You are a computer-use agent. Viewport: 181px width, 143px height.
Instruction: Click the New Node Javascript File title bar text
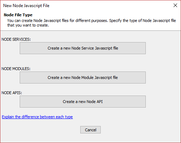tap(26, 6)
